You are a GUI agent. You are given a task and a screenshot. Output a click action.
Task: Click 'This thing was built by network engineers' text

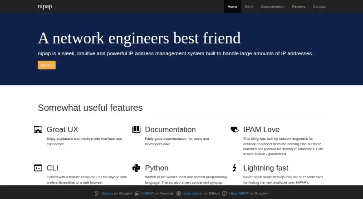pos(283,147)
